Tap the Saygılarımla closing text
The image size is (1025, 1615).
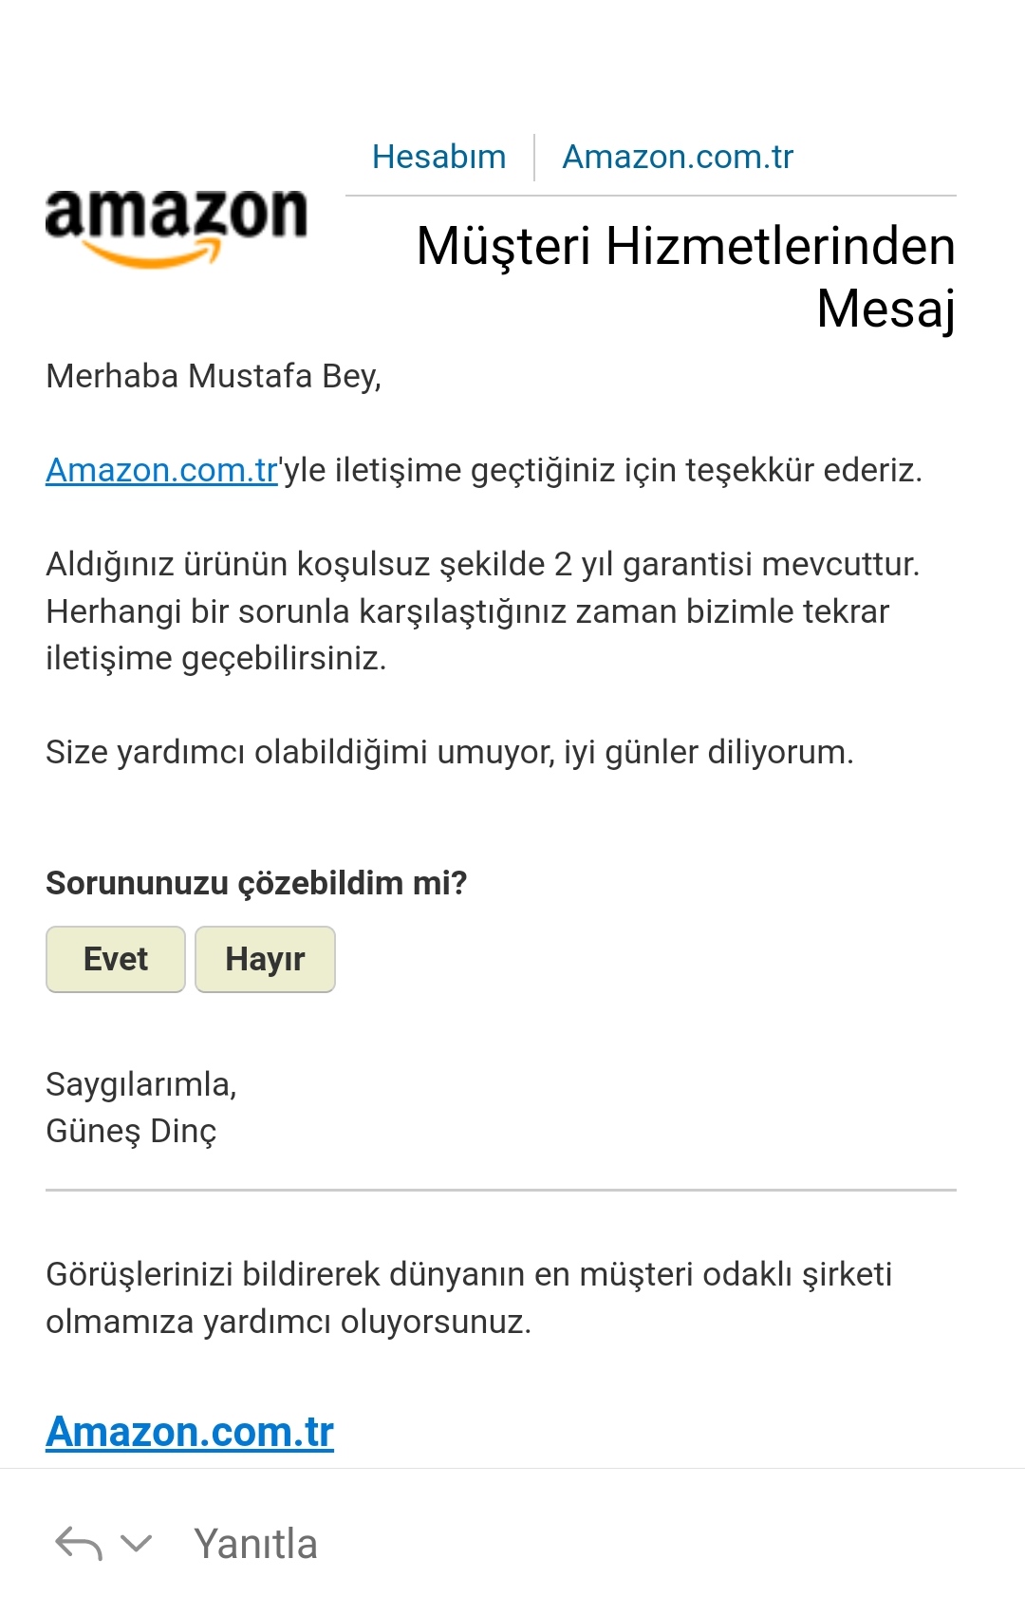(x=141, y=1084)
